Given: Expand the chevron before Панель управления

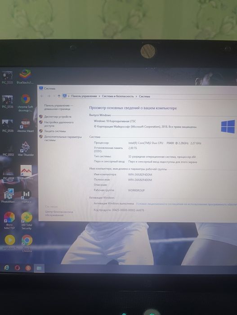Looking at the screenshot, I should pos(69,96).
